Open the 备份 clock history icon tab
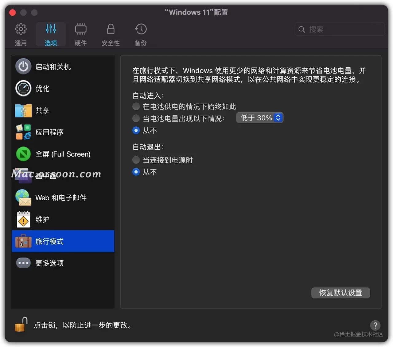Image resolution: width=393 pixels, height=347 pixels. point(141,34)
